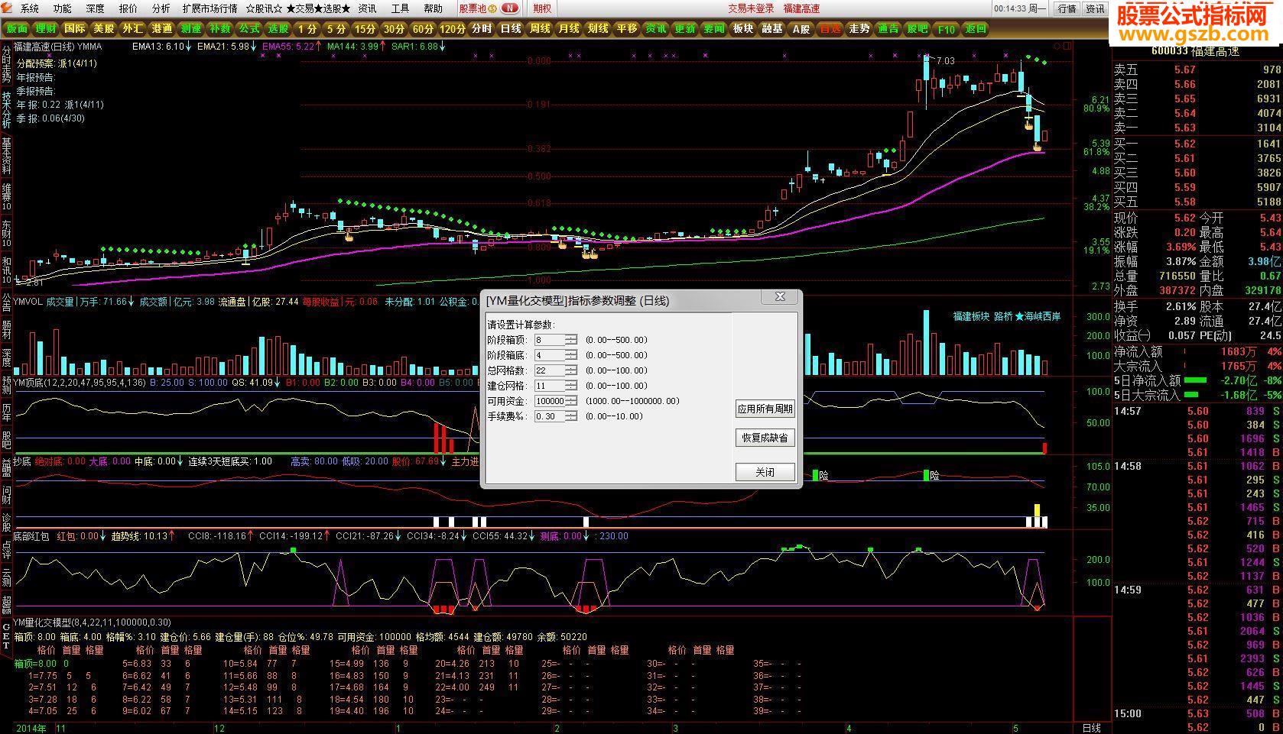Show the 分时 intraday chart

pos(482,29)
